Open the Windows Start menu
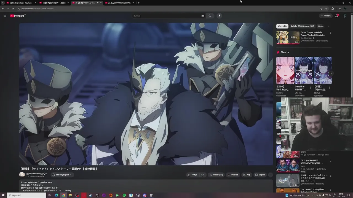353x198 pixels. tap(3, 195)
